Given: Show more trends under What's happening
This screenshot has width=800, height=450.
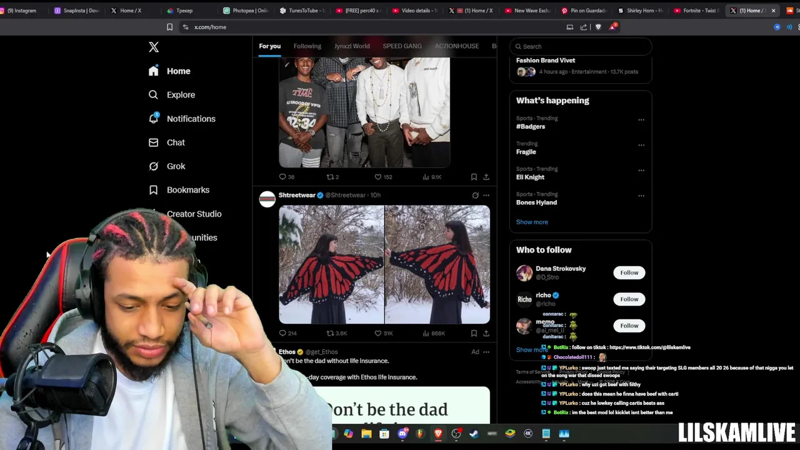Looking at the screenshot, I should (532, 222).
